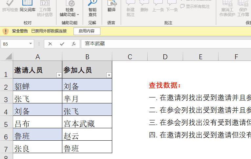Click the insert function fx icon

click(x=74, y=44)
